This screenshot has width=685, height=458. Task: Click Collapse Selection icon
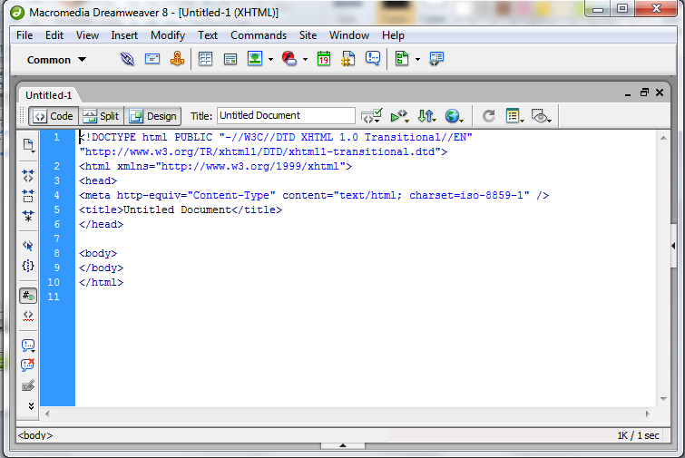(x=28, y=196)
